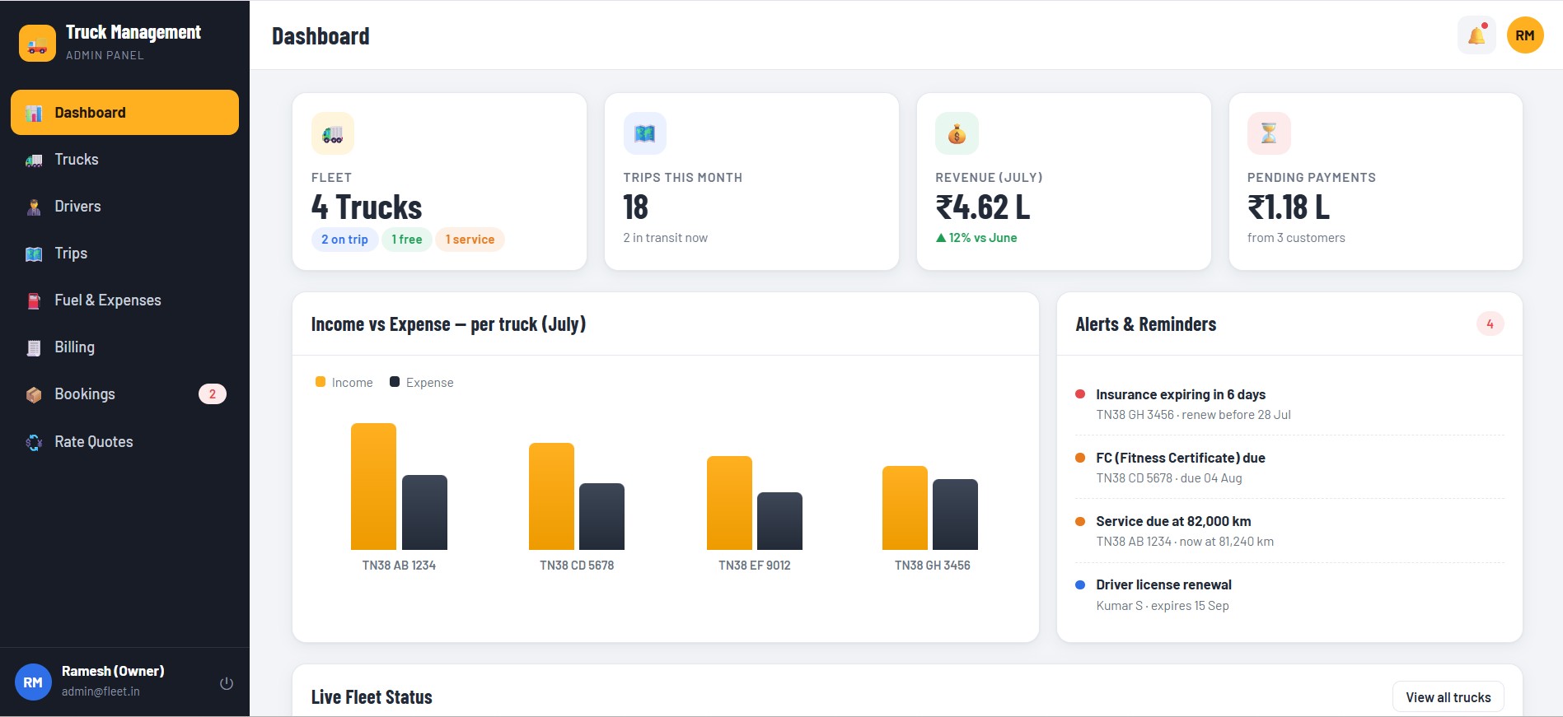Click the Trucks sidebar truck icon
The width and height of the screenshot is (1563, 717).
(34, 160)
